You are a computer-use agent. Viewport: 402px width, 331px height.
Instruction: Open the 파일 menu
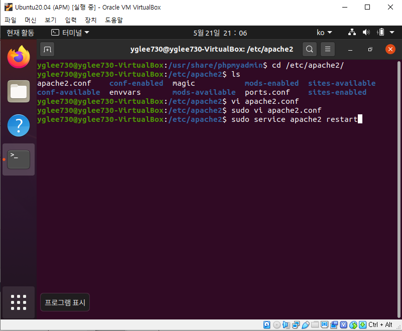[x=11, y=20]
